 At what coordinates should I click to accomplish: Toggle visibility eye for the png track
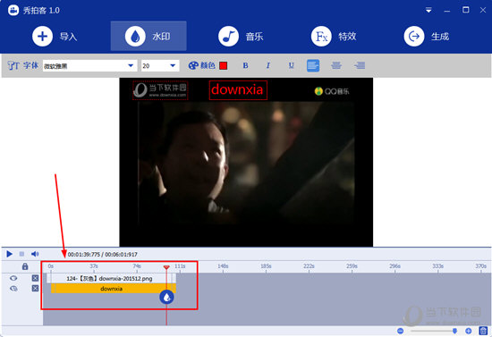point(13,278)
